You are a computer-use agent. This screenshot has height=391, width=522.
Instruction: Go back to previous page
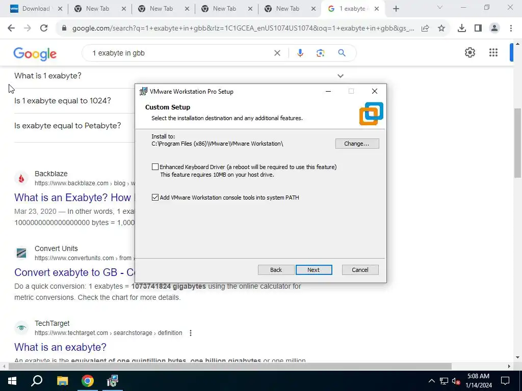coord(11,29)
